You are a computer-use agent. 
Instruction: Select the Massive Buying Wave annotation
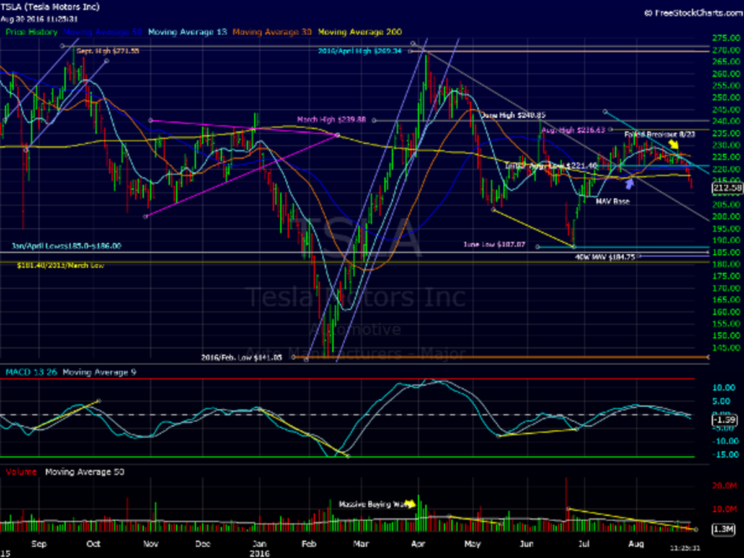[373, 505]
